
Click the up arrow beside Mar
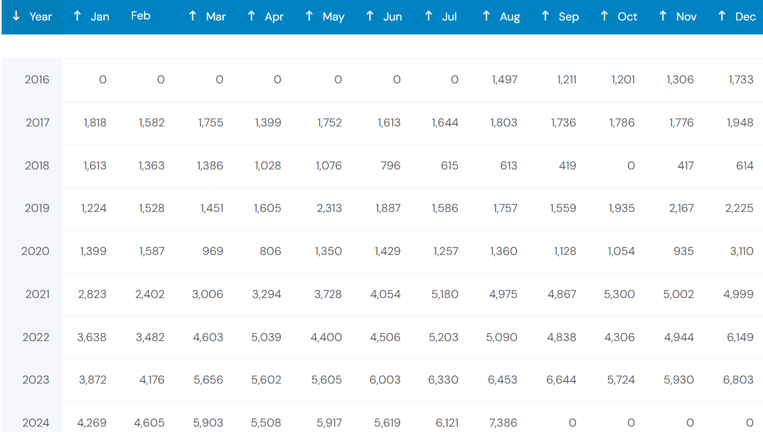193,16
